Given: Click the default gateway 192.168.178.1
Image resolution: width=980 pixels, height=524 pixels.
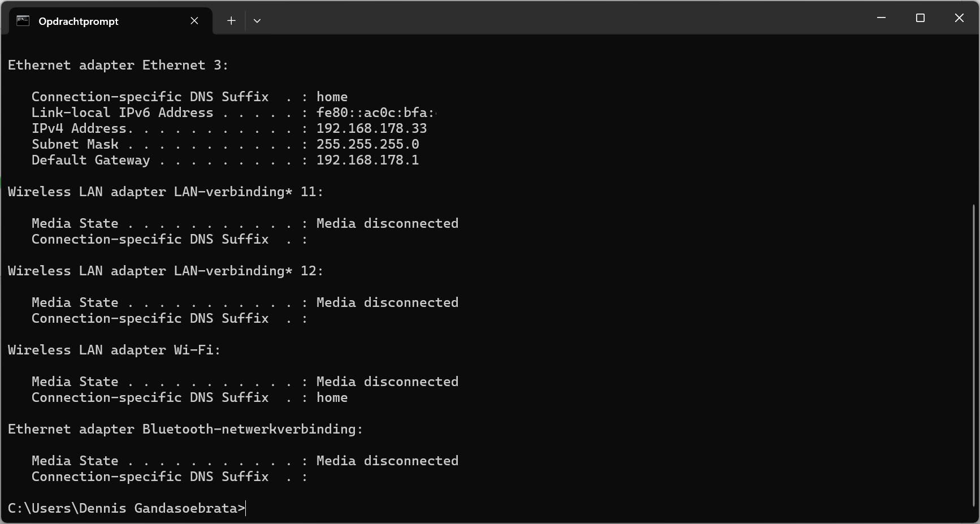Looking at the screenshot, I should point(367,160).
